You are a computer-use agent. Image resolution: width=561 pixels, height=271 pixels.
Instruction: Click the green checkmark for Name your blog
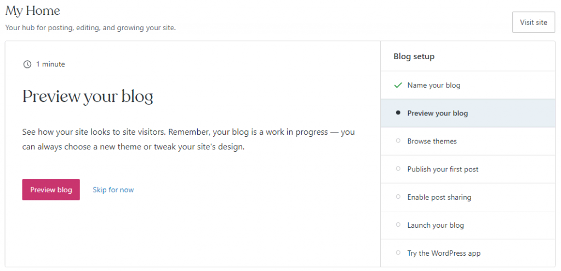(398, 85)
